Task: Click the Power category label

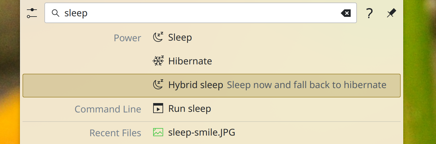Action: point(127,38)
